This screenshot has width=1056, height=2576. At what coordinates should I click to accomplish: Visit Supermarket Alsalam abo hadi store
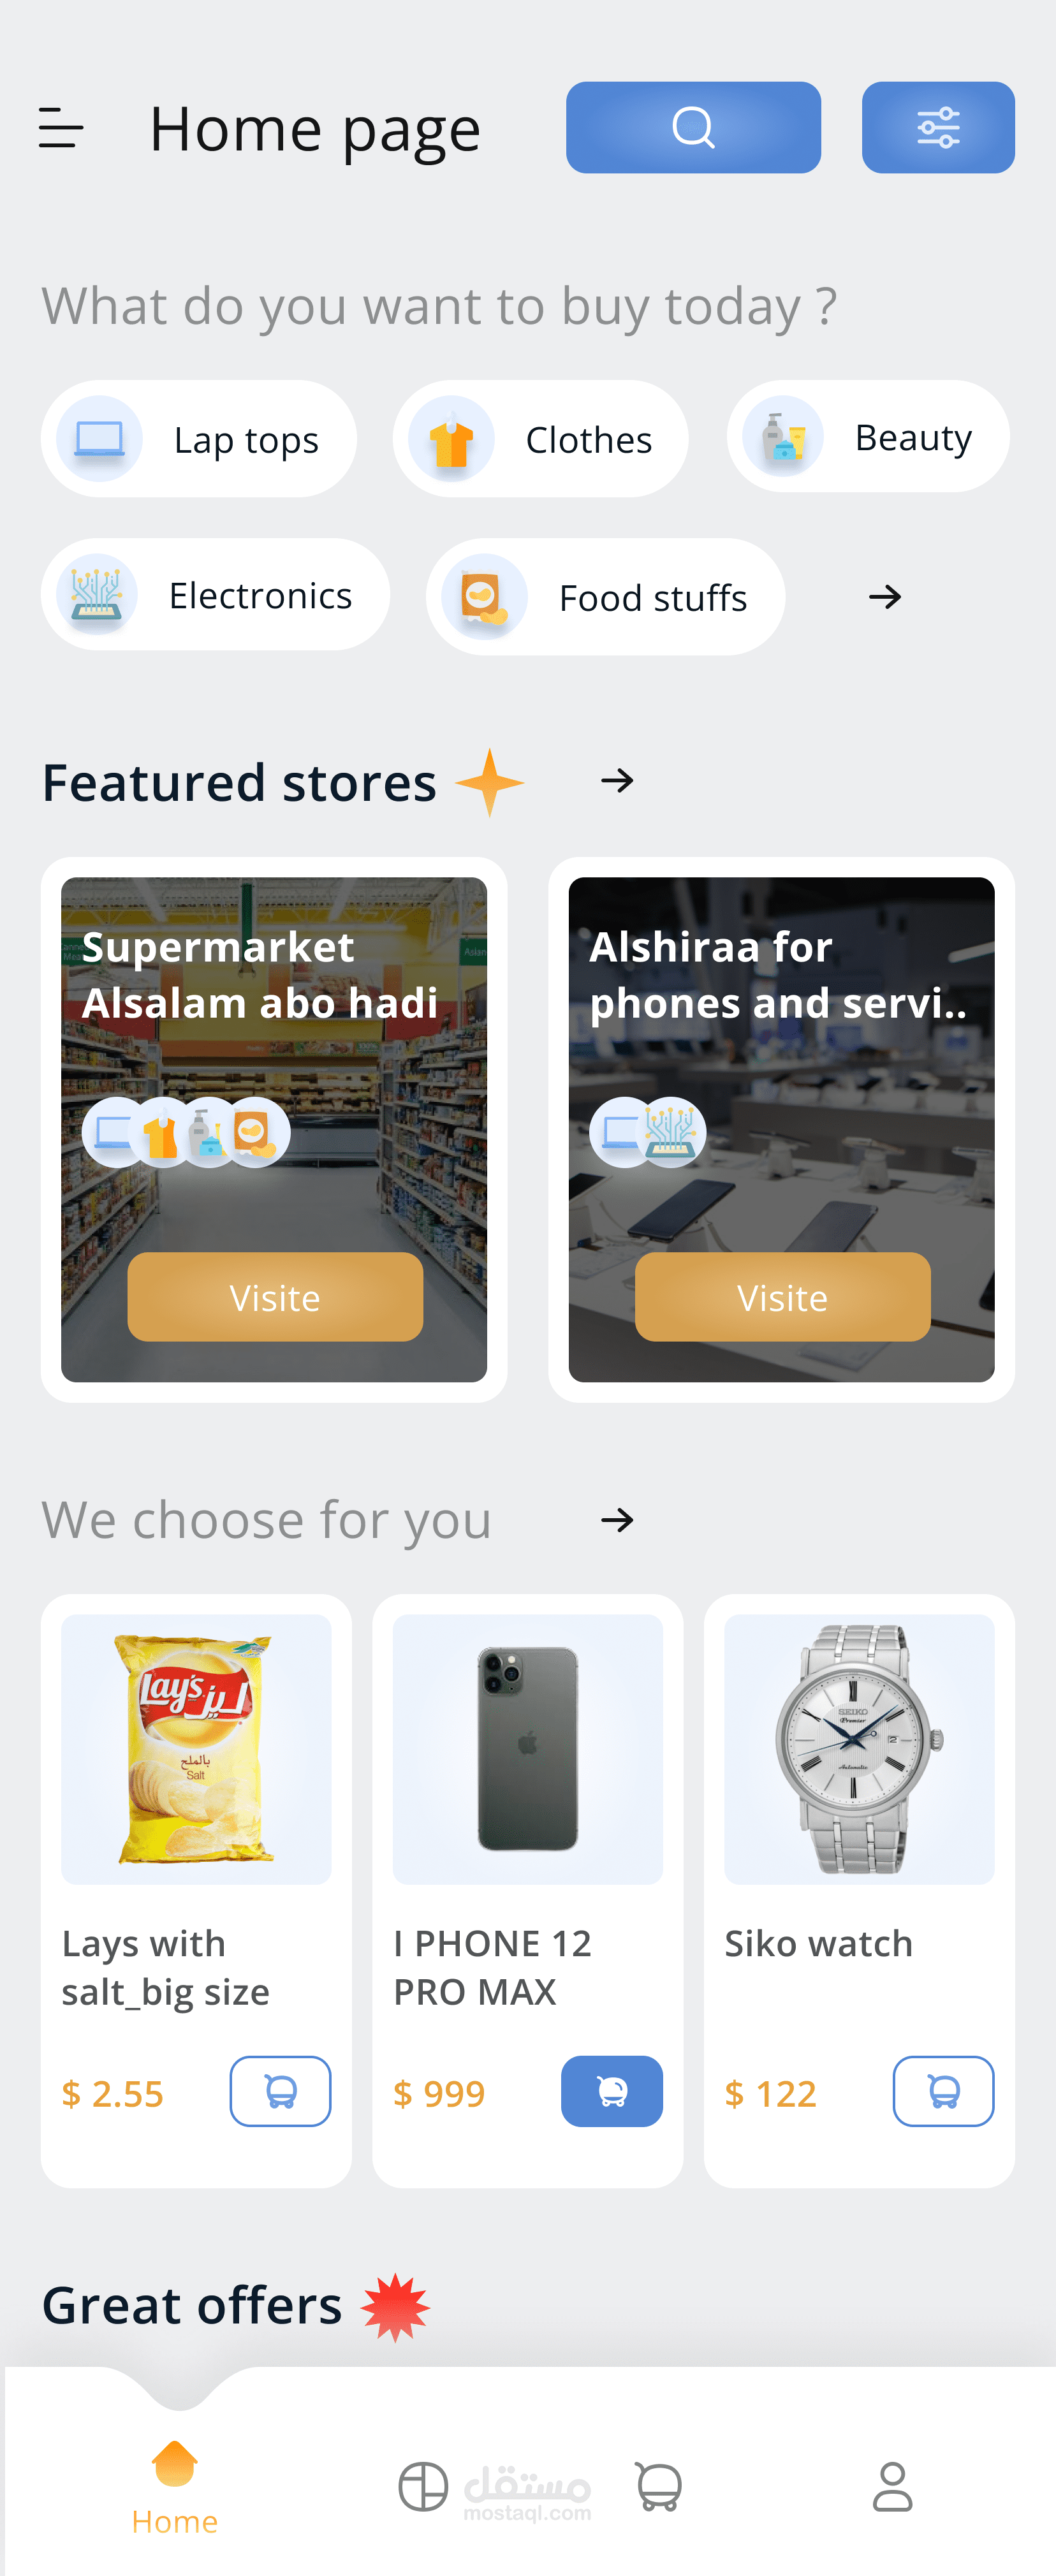coord(275,1297)
